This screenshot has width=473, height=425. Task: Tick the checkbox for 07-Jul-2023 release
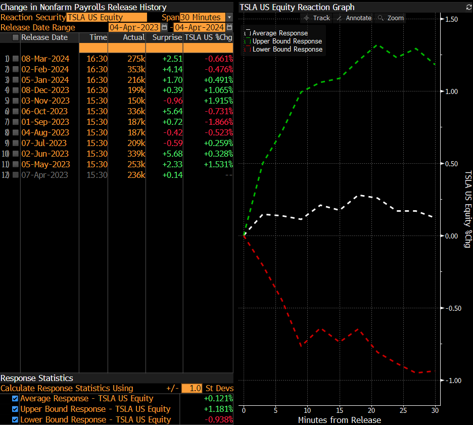coord(15,143)
